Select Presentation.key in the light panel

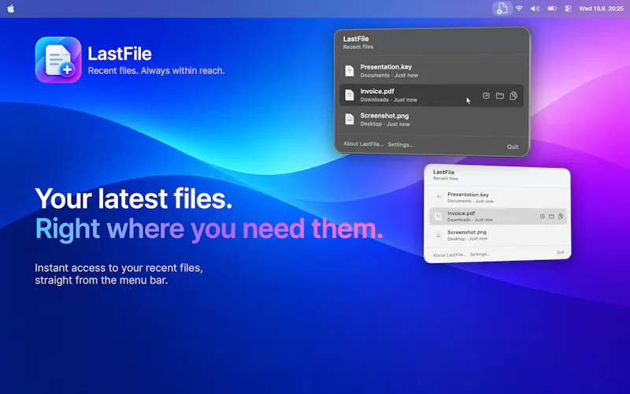point(498,198)
